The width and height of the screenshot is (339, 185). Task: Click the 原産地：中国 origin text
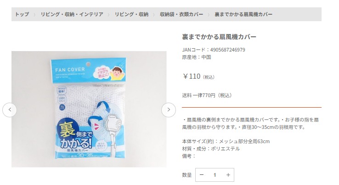pyautogui.click(x=197, y=57)
